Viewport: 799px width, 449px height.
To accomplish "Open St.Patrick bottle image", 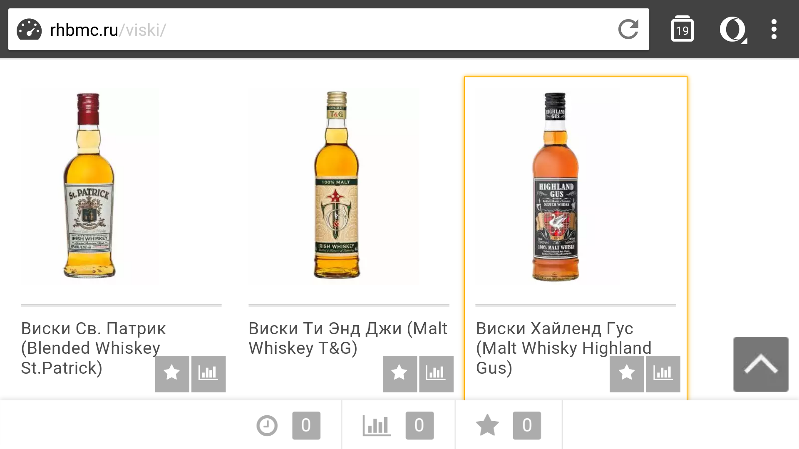I will (x=89, y=186).
